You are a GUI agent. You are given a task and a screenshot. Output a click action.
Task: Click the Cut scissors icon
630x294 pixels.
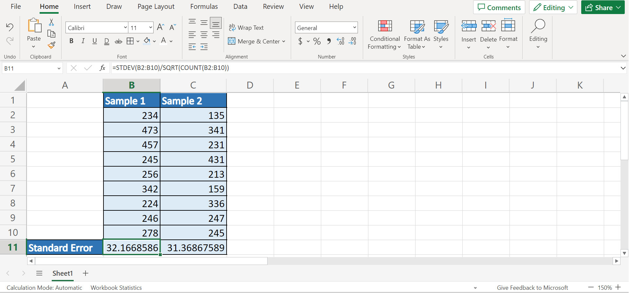(x=51, y=22)
